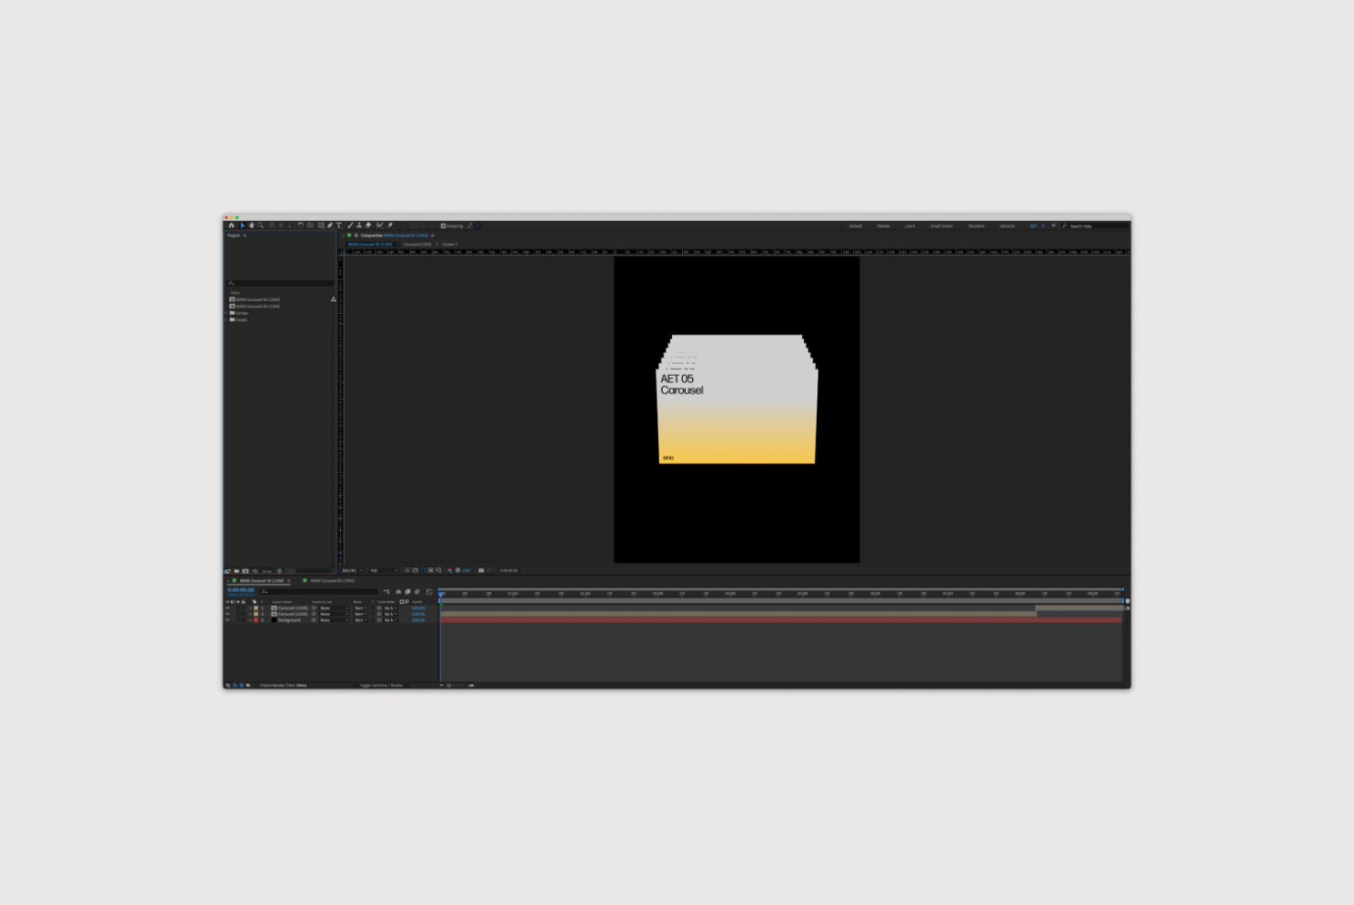
Task: Click the Brush tool icon
Action: (349, 225)
